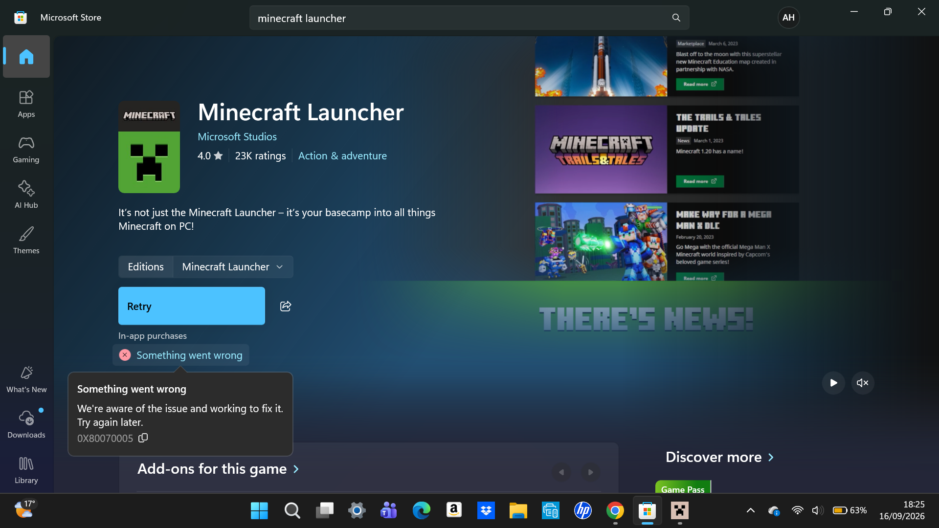Show next add-ons with right arrow
The height and width of the screenshot is (528, 939).
591,472
